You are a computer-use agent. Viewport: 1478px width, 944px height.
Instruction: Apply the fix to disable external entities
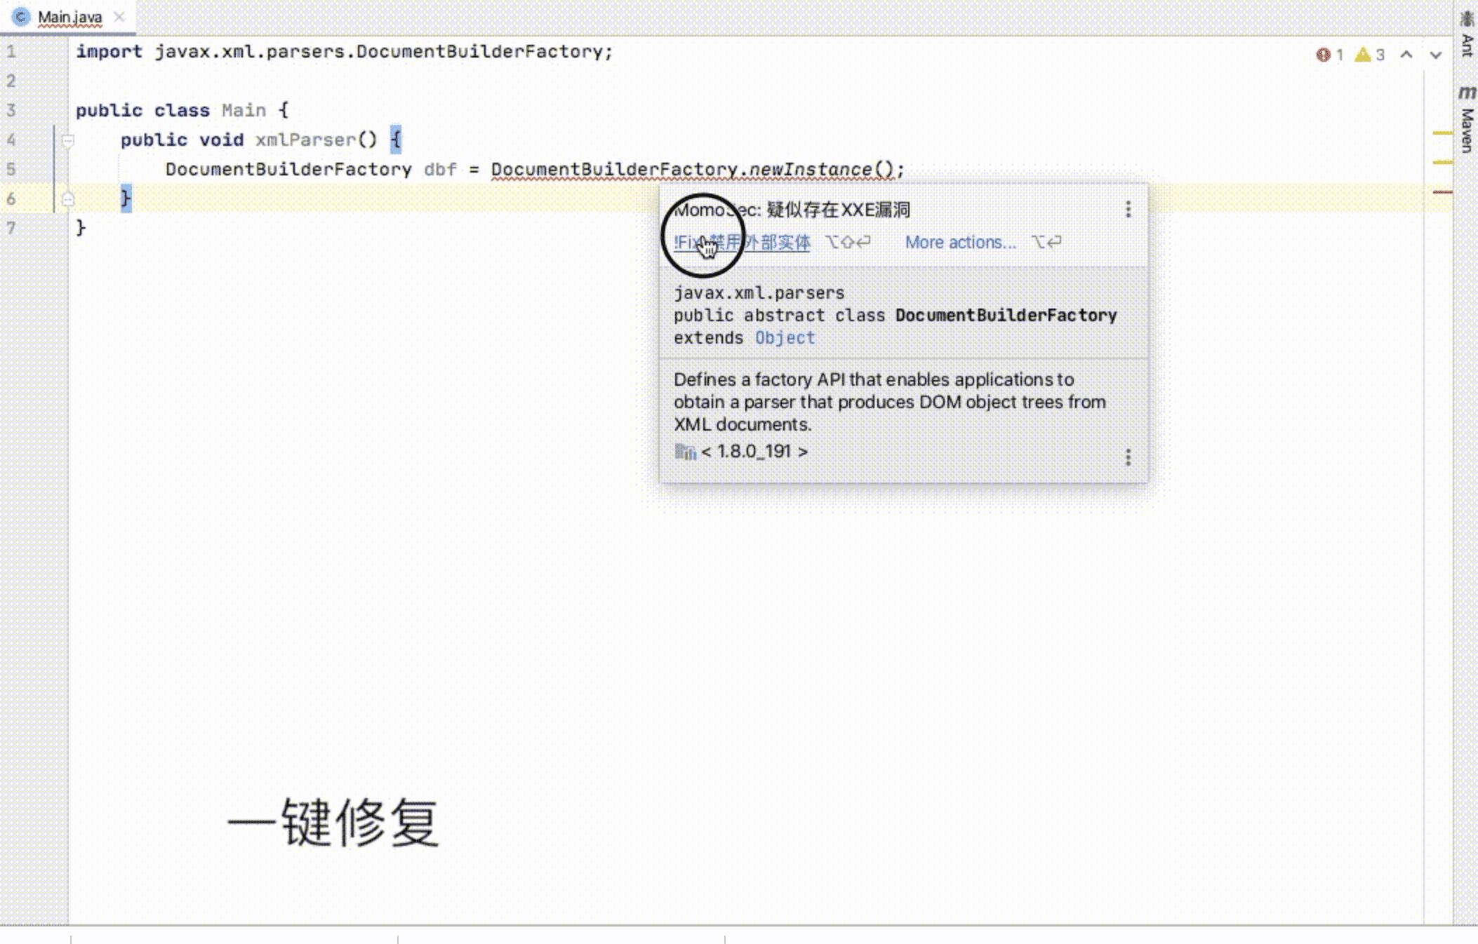point(742,243)
